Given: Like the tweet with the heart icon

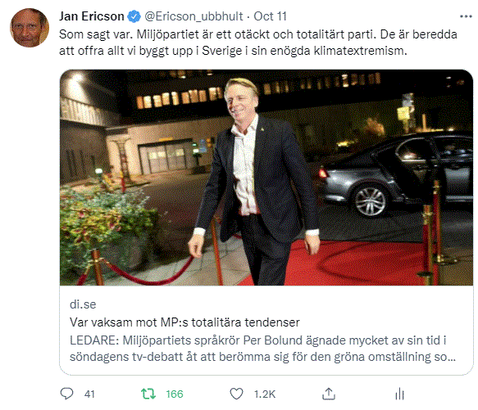Looking at the screenshot, I should (x=236, y=394).
